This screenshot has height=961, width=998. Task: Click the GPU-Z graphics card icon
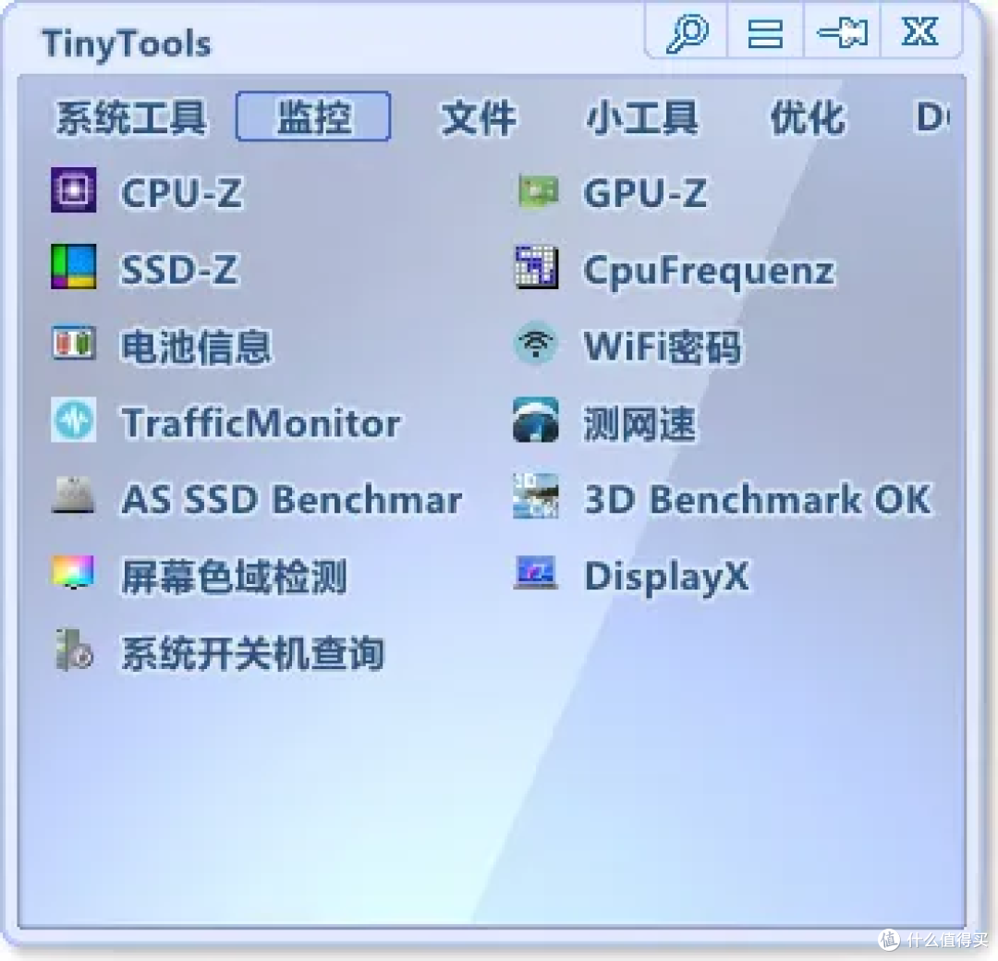[537, 191]
